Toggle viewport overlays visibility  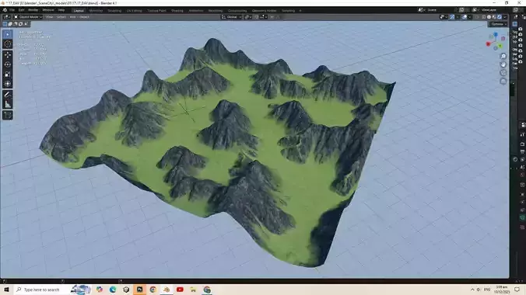465,17
